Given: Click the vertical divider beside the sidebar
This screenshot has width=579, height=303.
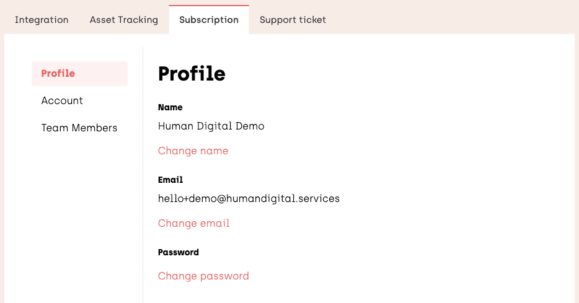Looking at the screenshot, I should tap(143, 186).
